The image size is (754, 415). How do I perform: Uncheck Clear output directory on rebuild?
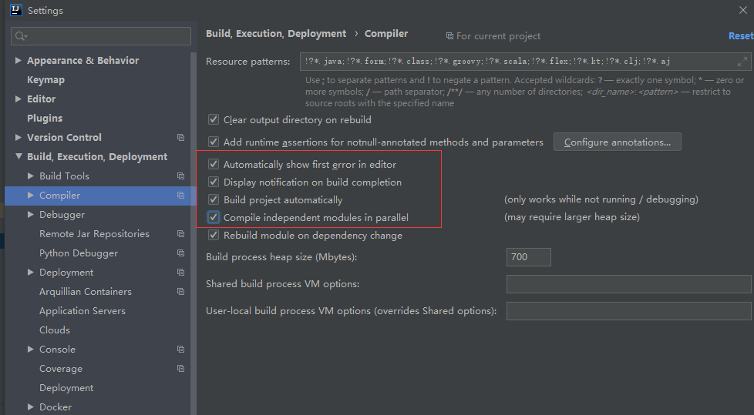(214, 119)
